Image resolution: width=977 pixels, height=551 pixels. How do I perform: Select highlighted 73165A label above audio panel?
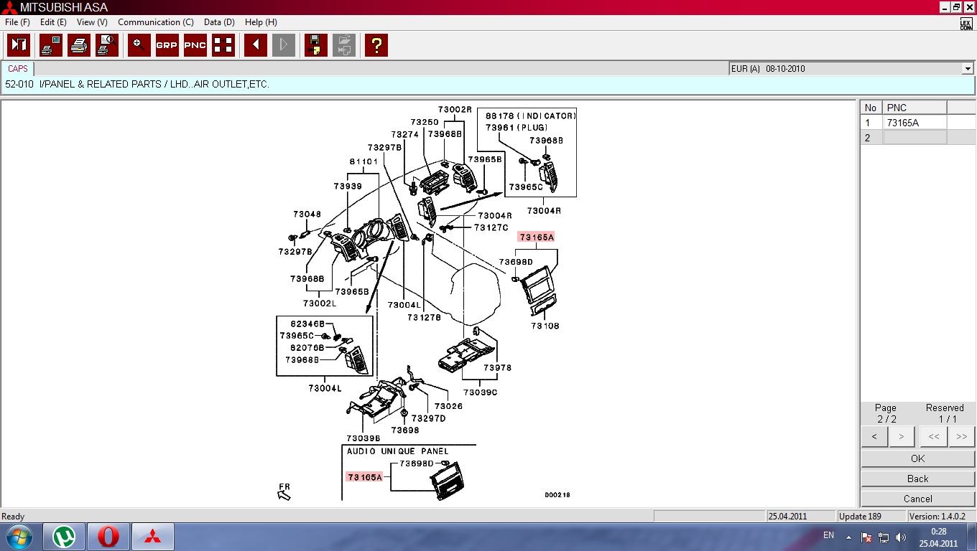tap(537, 237)
